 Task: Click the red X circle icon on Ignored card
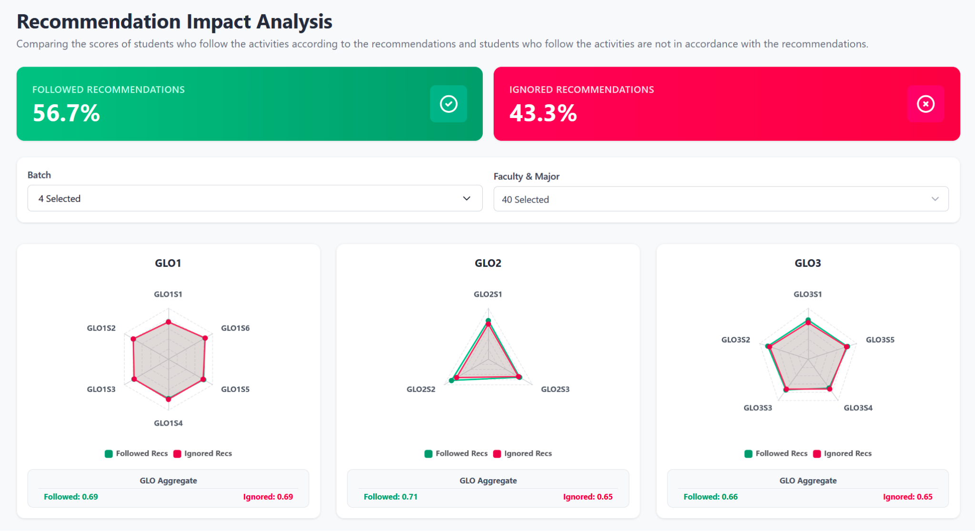pyautogui.click(x=925, y=104)
